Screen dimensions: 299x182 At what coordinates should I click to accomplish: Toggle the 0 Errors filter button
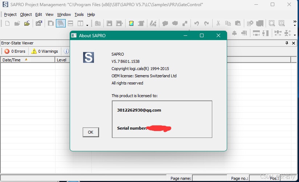tap(15, 51)
